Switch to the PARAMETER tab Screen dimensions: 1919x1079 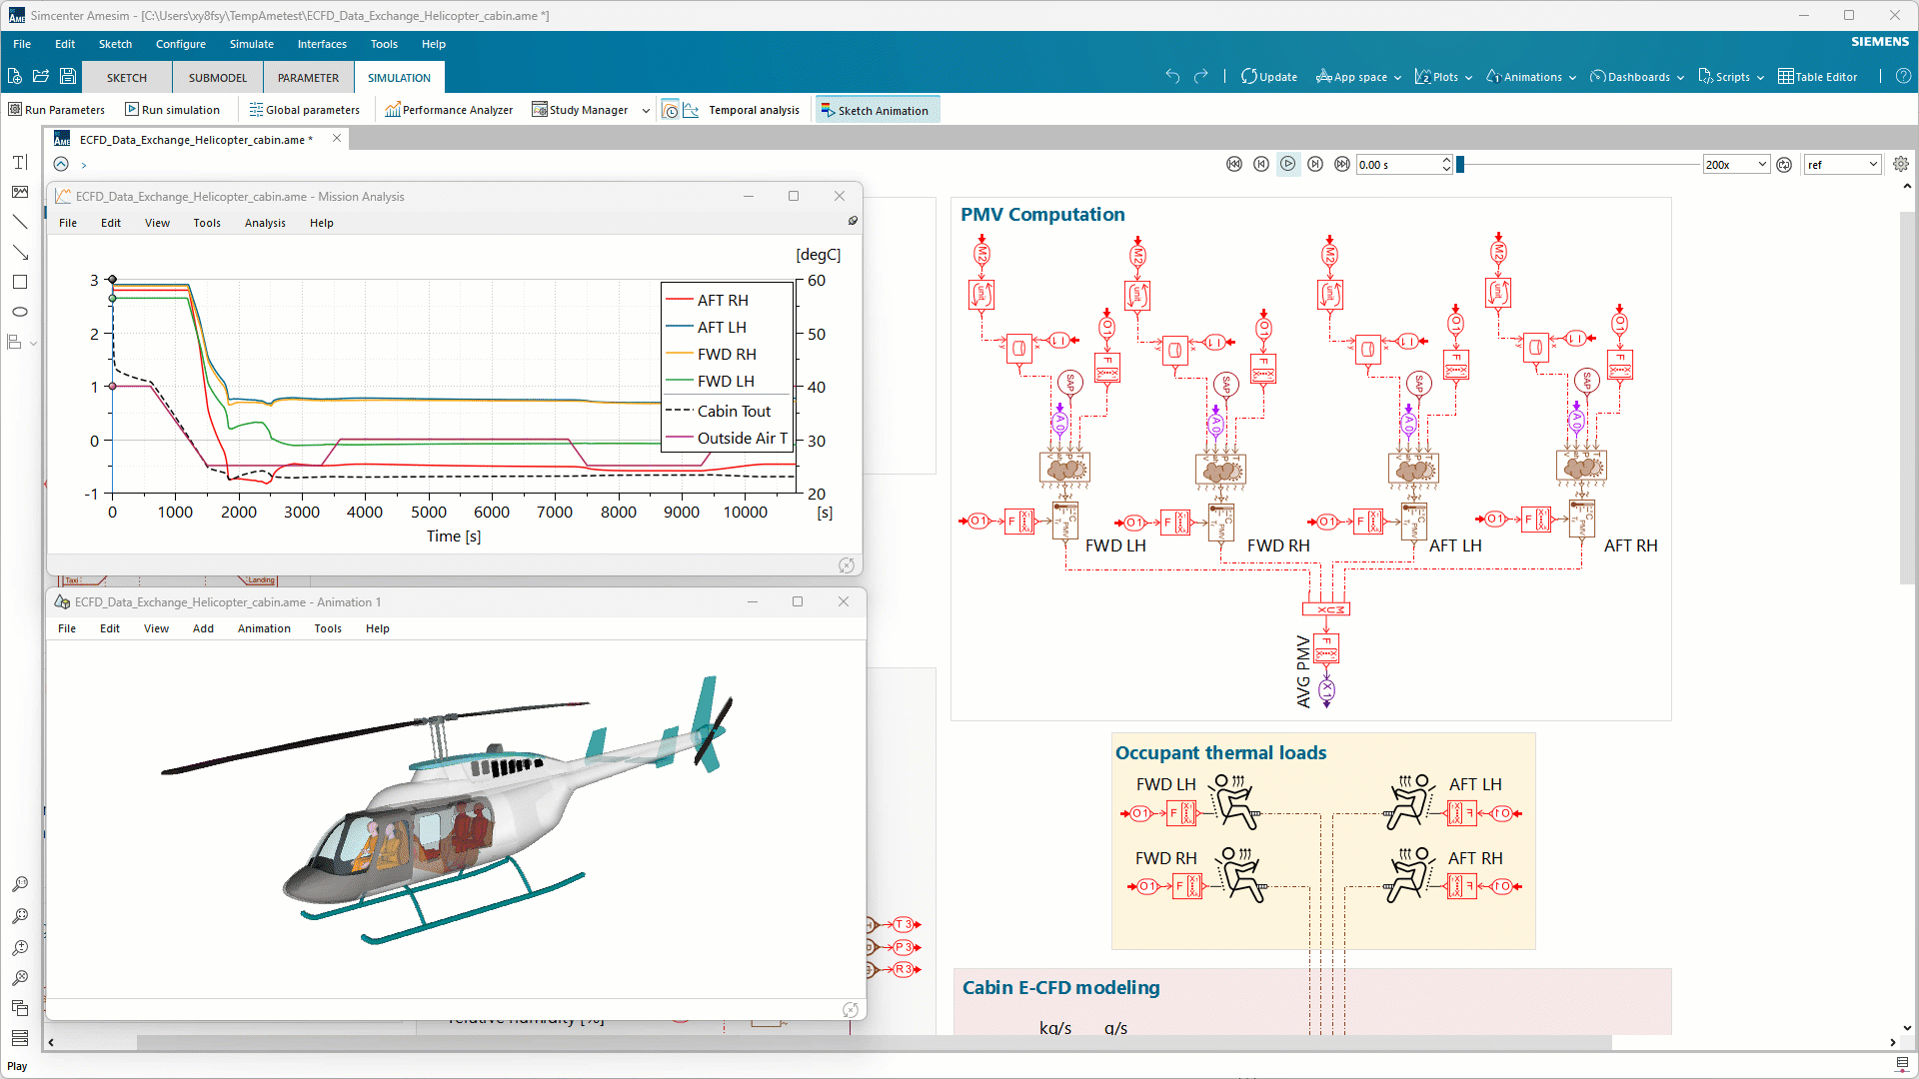[x=308, y=77]
